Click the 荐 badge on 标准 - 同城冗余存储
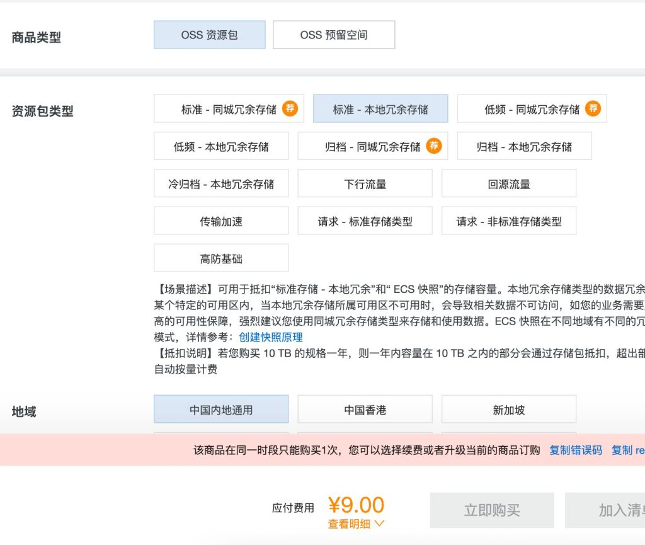The image size is (645, 545). coord(290,108)
